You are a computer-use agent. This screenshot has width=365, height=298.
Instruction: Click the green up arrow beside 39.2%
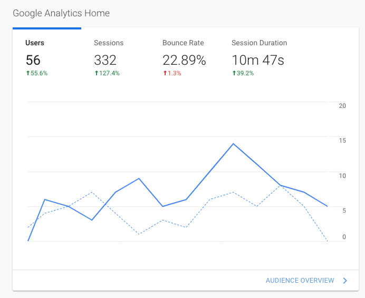(234, 73)
